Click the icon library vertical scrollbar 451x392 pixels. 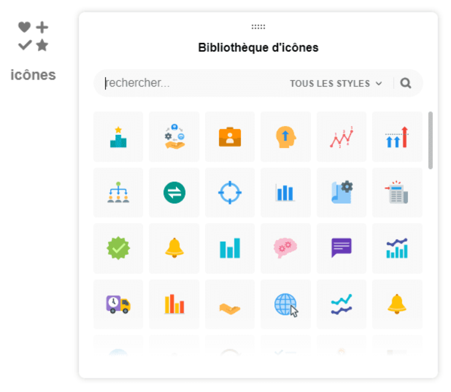tap(430, 140)
